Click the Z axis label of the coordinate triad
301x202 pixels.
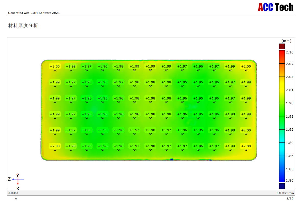9,179
